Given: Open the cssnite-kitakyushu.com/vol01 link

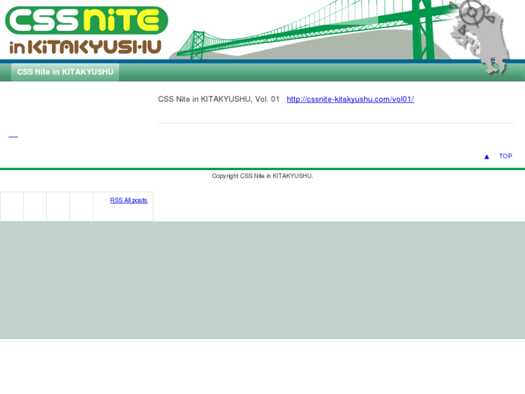Looking at the screenshot, I should (x=350, y=99).
